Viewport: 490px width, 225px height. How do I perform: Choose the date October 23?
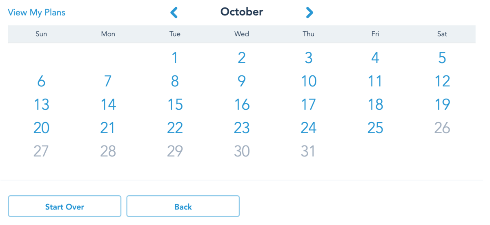pos(242,128)
